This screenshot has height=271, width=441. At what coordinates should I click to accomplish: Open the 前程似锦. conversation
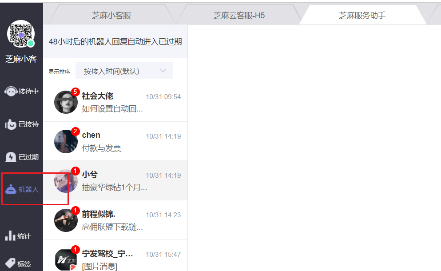[x=115, y=220]
